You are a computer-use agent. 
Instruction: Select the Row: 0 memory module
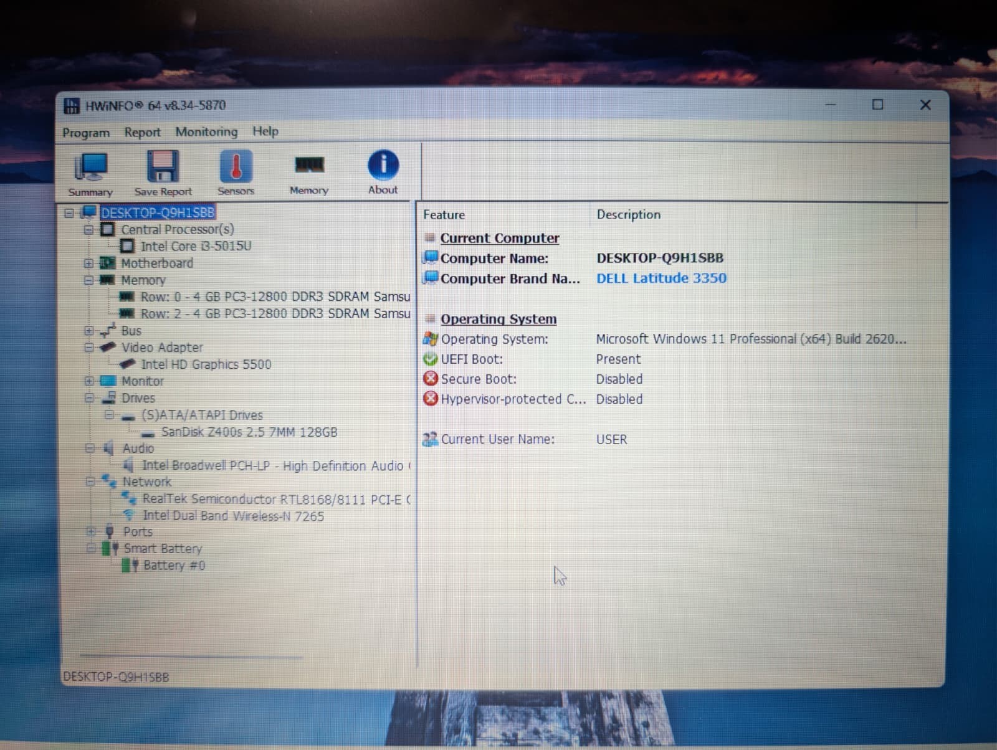coord(275,297)
